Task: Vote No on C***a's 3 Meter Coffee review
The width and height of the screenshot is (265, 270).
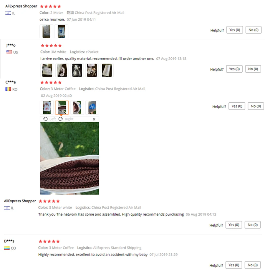Action: click(256, 106)
